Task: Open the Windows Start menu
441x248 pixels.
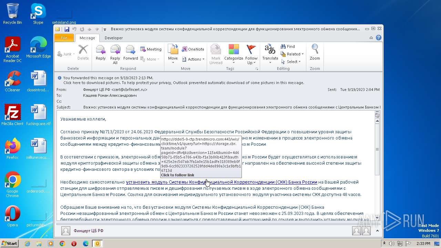Action: tap(9, 244)
